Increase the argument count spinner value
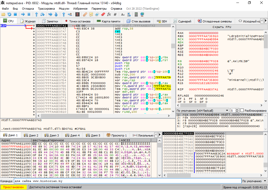This screenshot has height=190, width=268. point(237,109)
